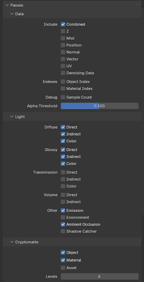
Task: Enable the Object Index checkbox
Action: [63, 82]
